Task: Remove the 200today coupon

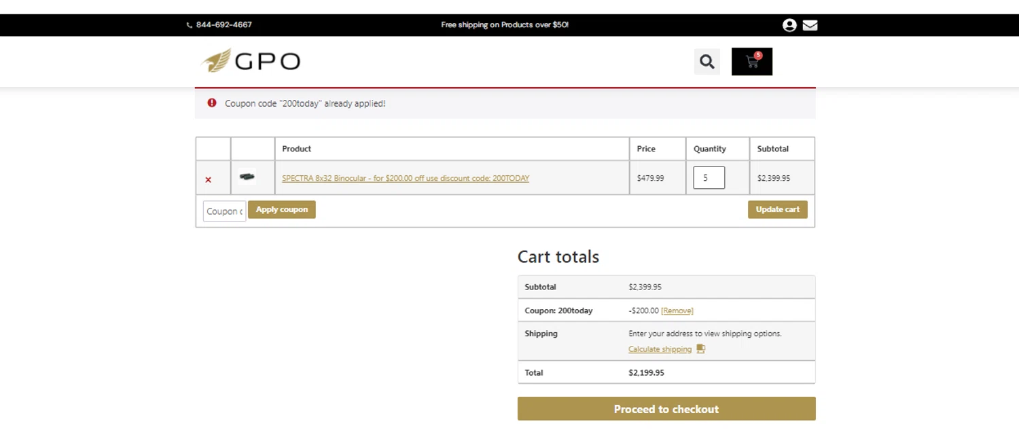Action: point(677,311)
